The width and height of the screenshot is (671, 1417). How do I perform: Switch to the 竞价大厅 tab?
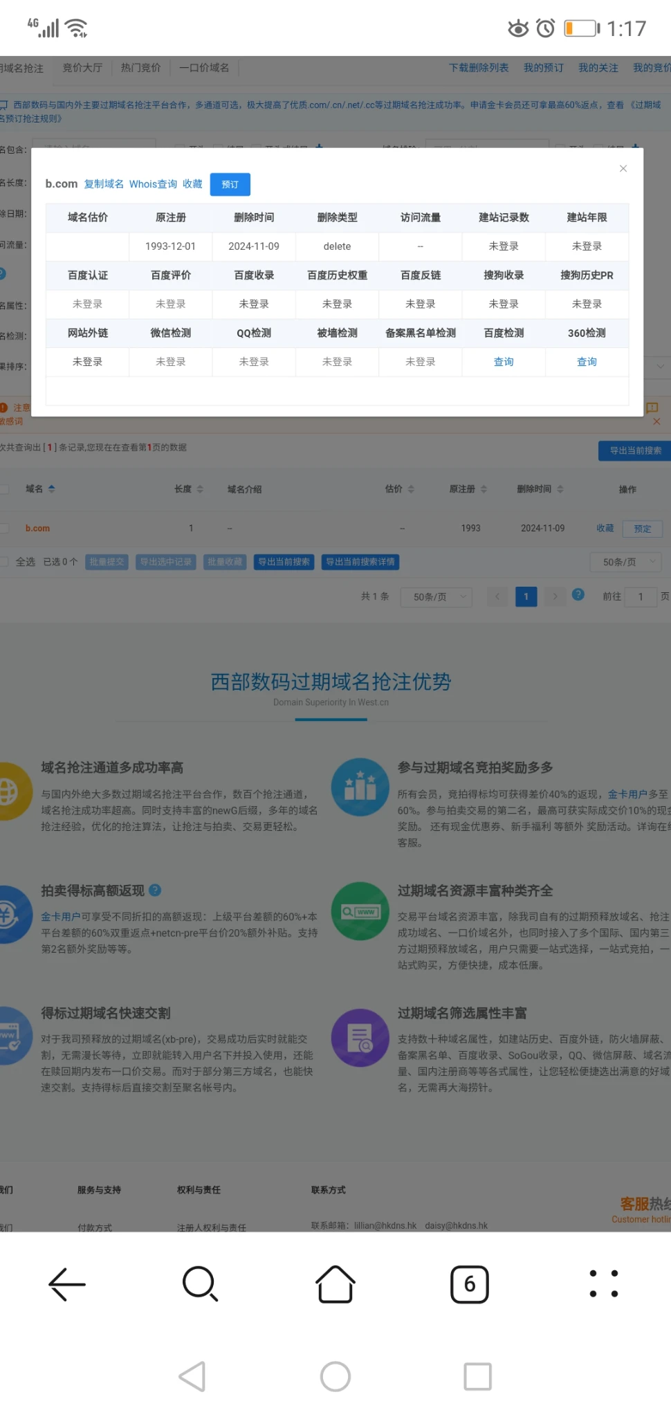82,68
